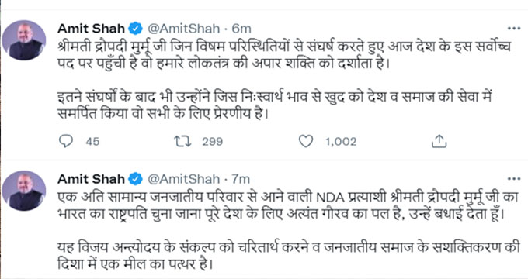The height and width of the screenshot is (279, 528).
Task: Click the reply count of 45
Action: (x=92, y=142)
